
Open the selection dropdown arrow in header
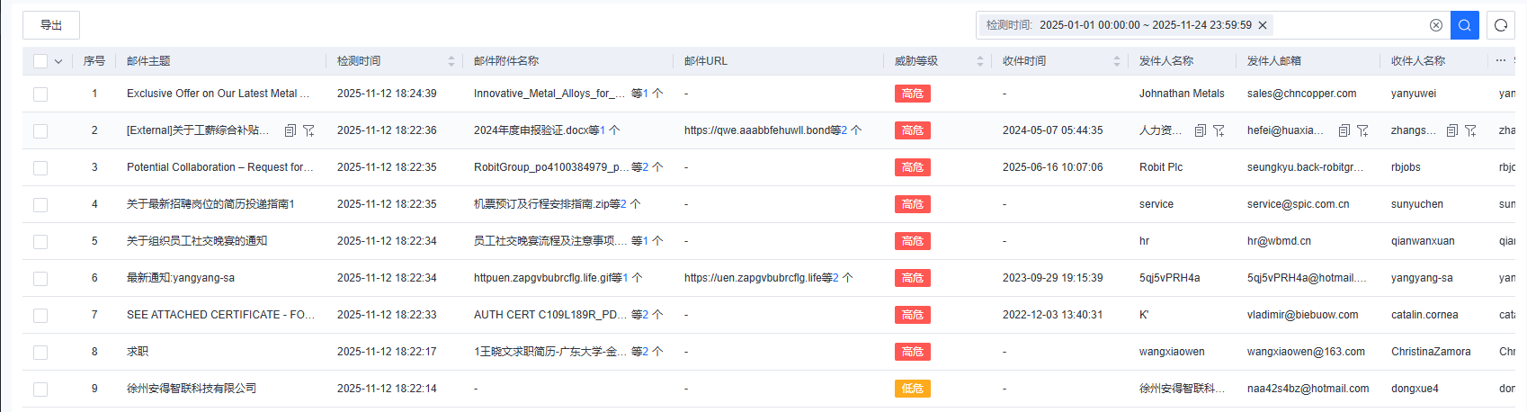click(x=58, y=61)
